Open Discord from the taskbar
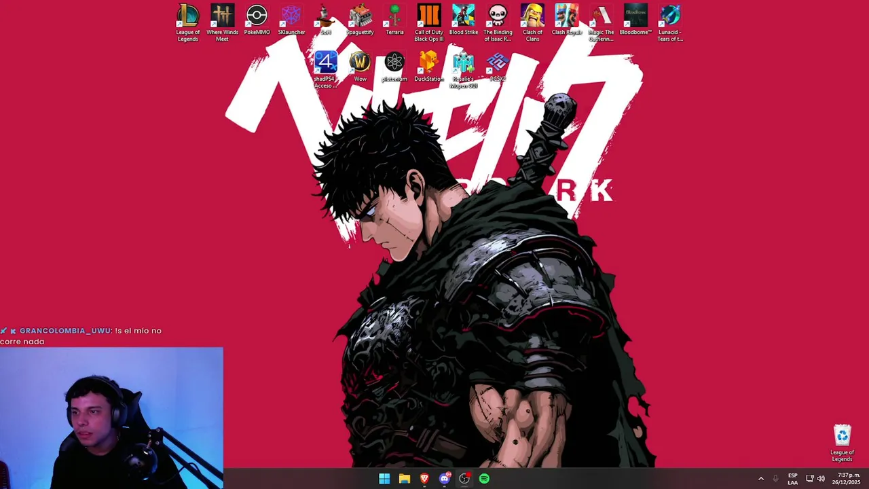The image size is (869, 489). (x=445, y=479)
